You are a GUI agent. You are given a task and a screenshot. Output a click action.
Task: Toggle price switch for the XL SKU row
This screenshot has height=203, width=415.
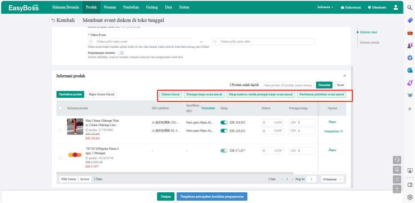(x=224, y=131)
